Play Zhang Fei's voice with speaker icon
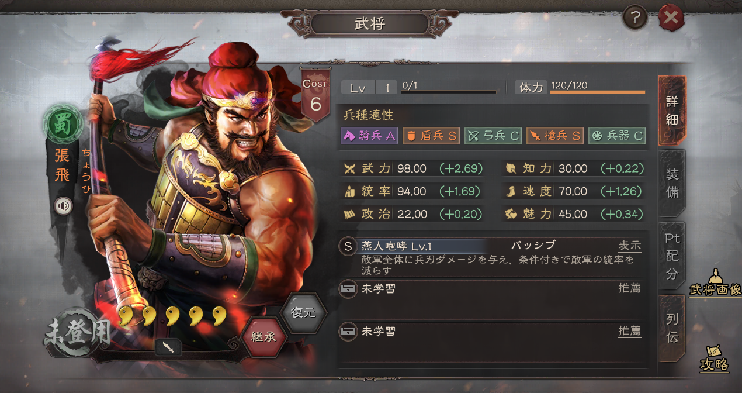The height and width of the screenshot is (393, 742). 63,206
